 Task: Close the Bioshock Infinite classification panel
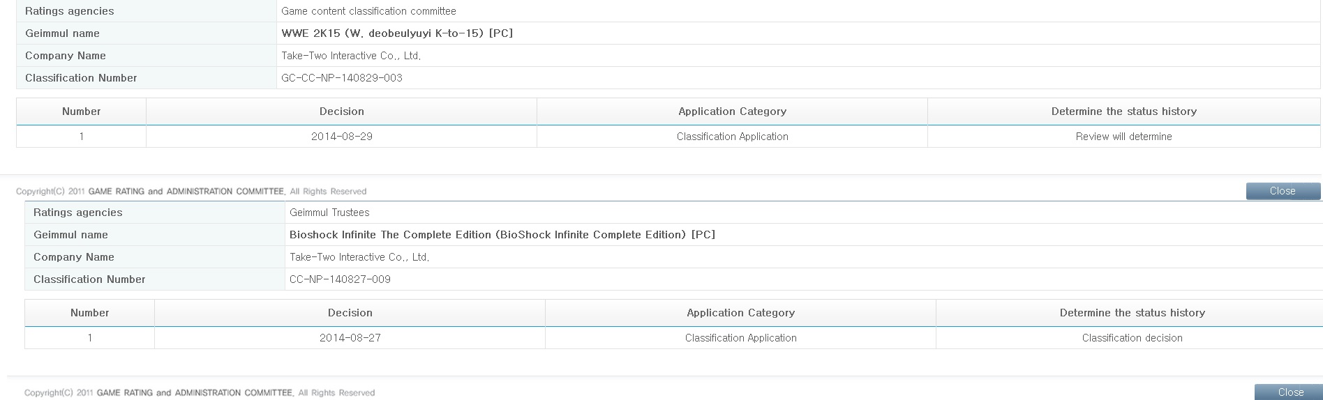1290,392
